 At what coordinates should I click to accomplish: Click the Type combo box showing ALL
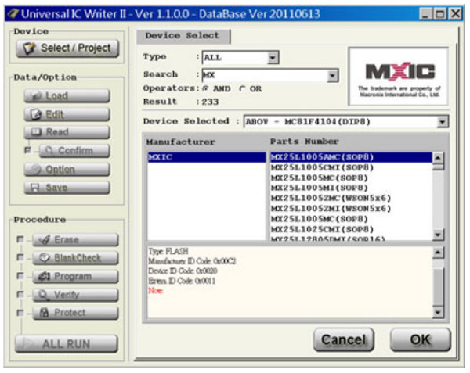pos(240,57)
